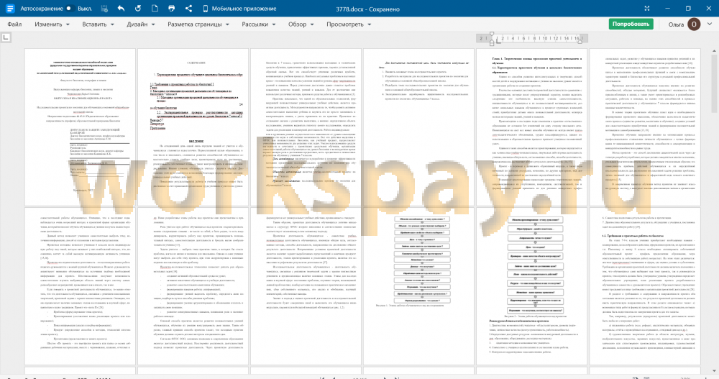
Task: Click the scrollbar down arrow
Action: coord(715,370)
